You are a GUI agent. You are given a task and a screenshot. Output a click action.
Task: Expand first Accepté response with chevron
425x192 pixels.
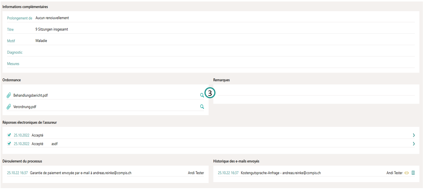[x=414, y=135]
